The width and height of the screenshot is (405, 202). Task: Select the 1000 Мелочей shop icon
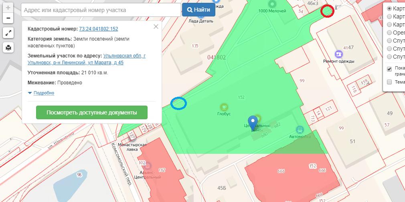pos(273,4)
